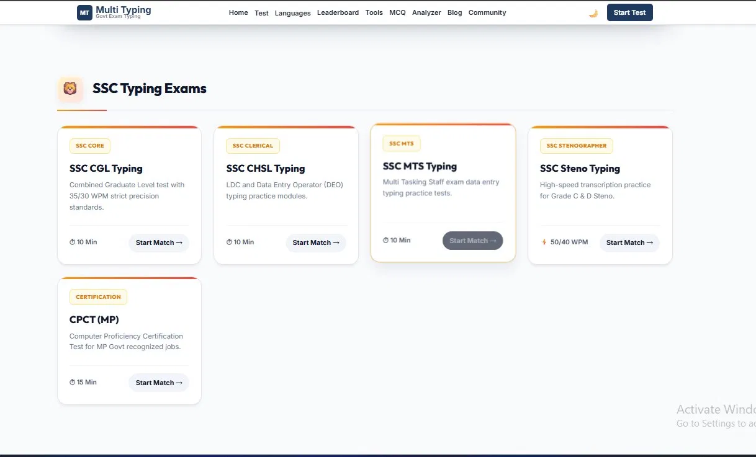Click the clock icon on SSC CGL card
756x457 pixels.
[x=73, y=242]
